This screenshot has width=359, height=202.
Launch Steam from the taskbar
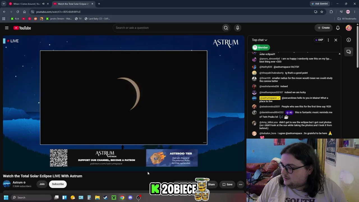(105, 198)
